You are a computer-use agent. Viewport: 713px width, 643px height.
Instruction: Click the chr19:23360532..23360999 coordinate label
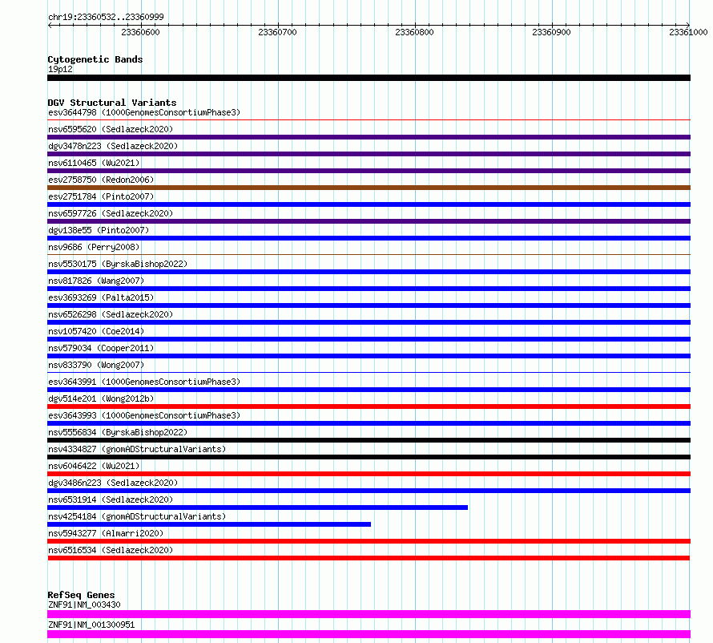[106, 17]
